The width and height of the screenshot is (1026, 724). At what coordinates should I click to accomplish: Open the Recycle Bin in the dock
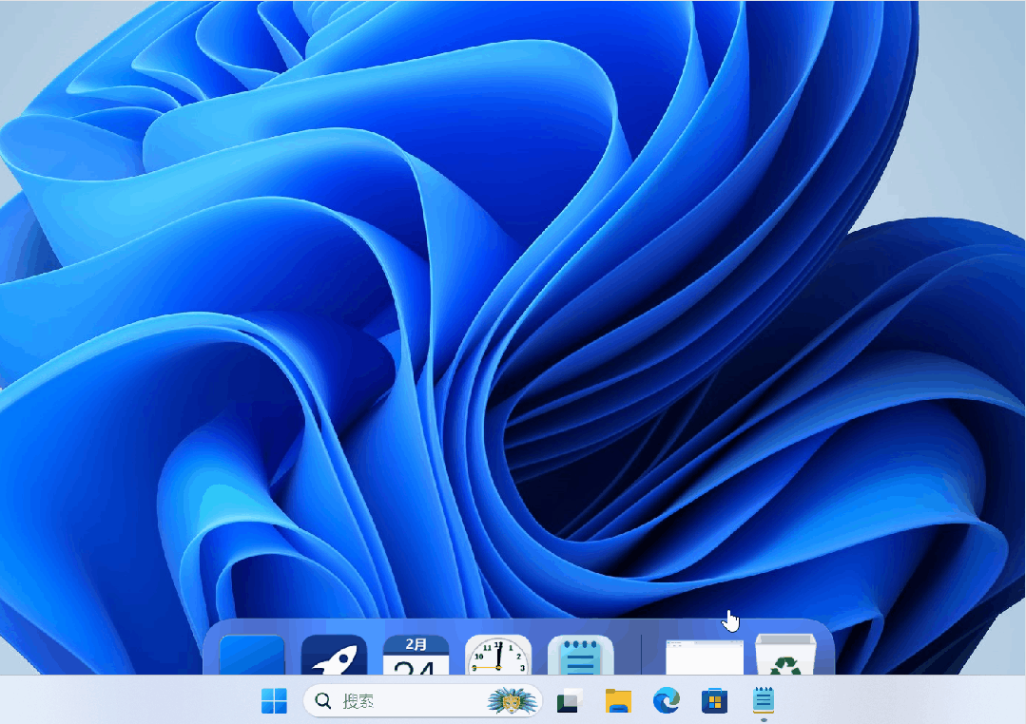tap(785, 655)
